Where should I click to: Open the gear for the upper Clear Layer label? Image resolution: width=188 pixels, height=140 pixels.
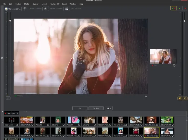17,114
